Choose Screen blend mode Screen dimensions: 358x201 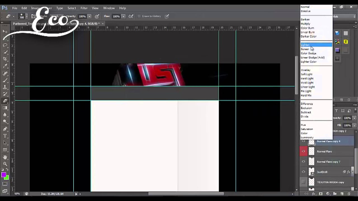[316, 49]
